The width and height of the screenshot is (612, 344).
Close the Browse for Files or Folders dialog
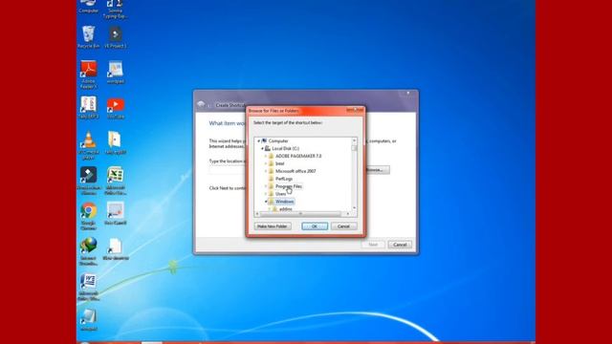(360, 110)
